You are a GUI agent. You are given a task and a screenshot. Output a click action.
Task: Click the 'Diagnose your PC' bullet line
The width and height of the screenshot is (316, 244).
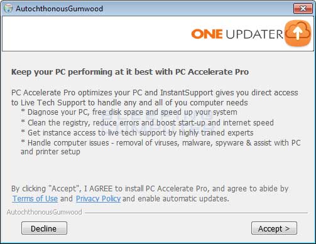(129, 112)
